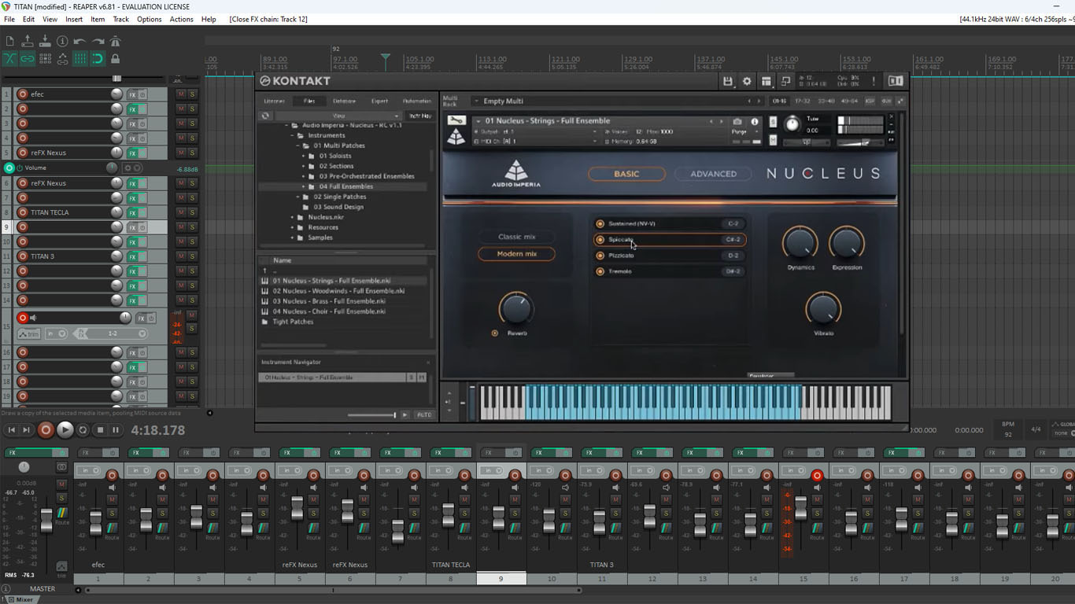The width and height of the screenshot is (1075, 604).
Task: Pause playback with the pause button
Action: pyautogui.click(x=116, y=430)
